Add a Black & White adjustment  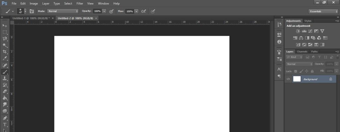click(x=307, y=38)
